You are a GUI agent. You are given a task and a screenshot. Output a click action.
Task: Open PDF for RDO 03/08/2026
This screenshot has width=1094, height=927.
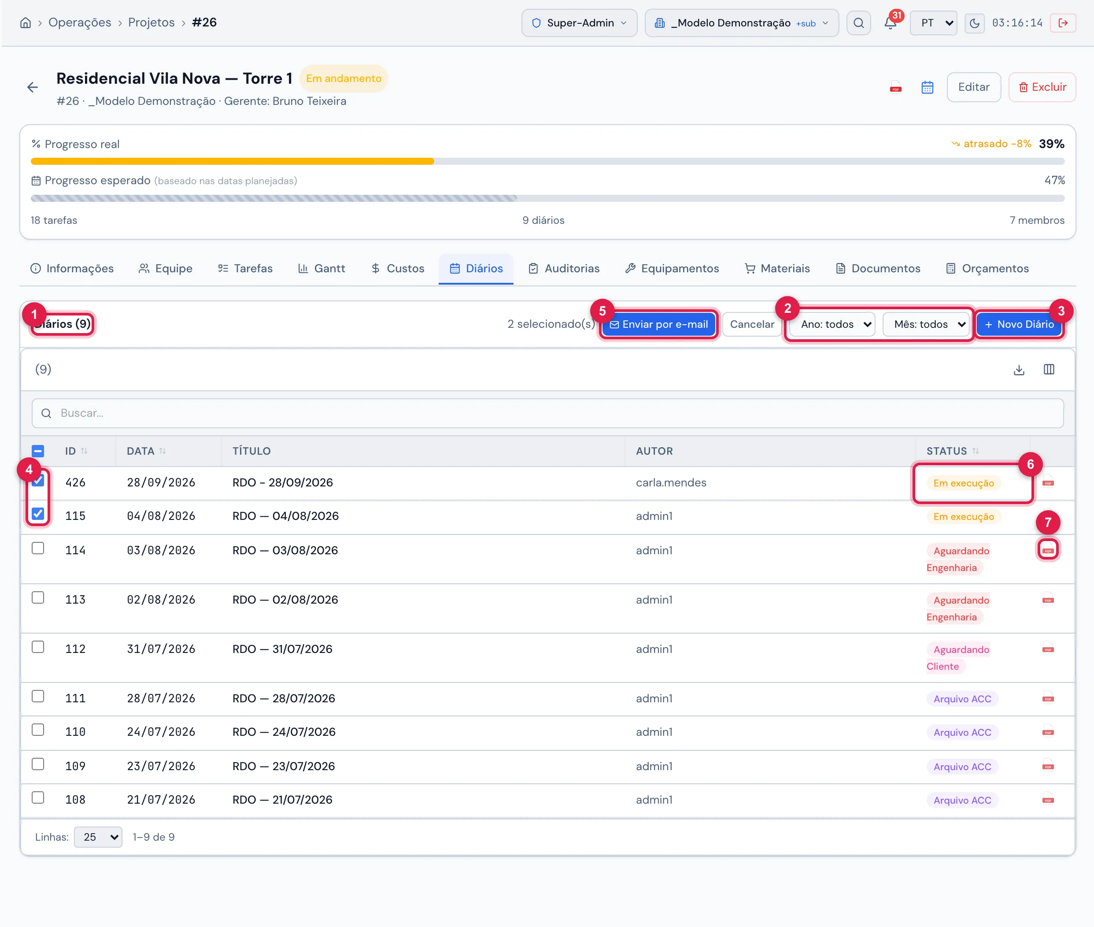(1048, 550)
